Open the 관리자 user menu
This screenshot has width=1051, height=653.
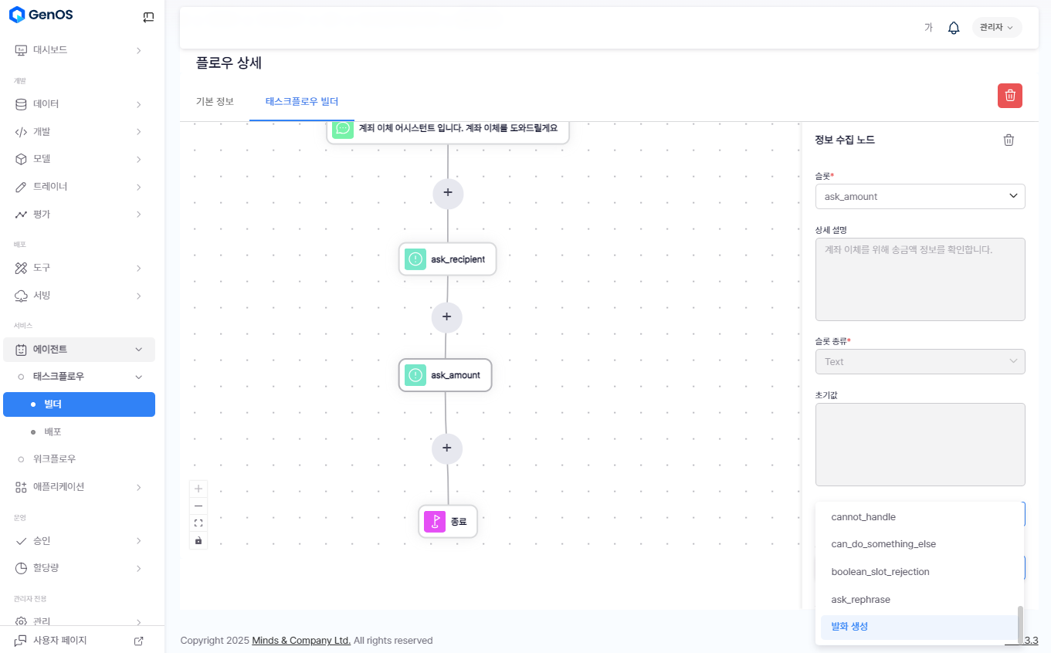pyautogui.click(x=996, y=28)
